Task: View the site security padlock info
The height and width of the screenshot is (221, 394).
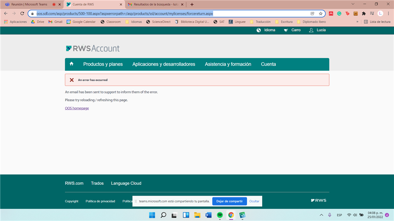Action: (32, 14)
